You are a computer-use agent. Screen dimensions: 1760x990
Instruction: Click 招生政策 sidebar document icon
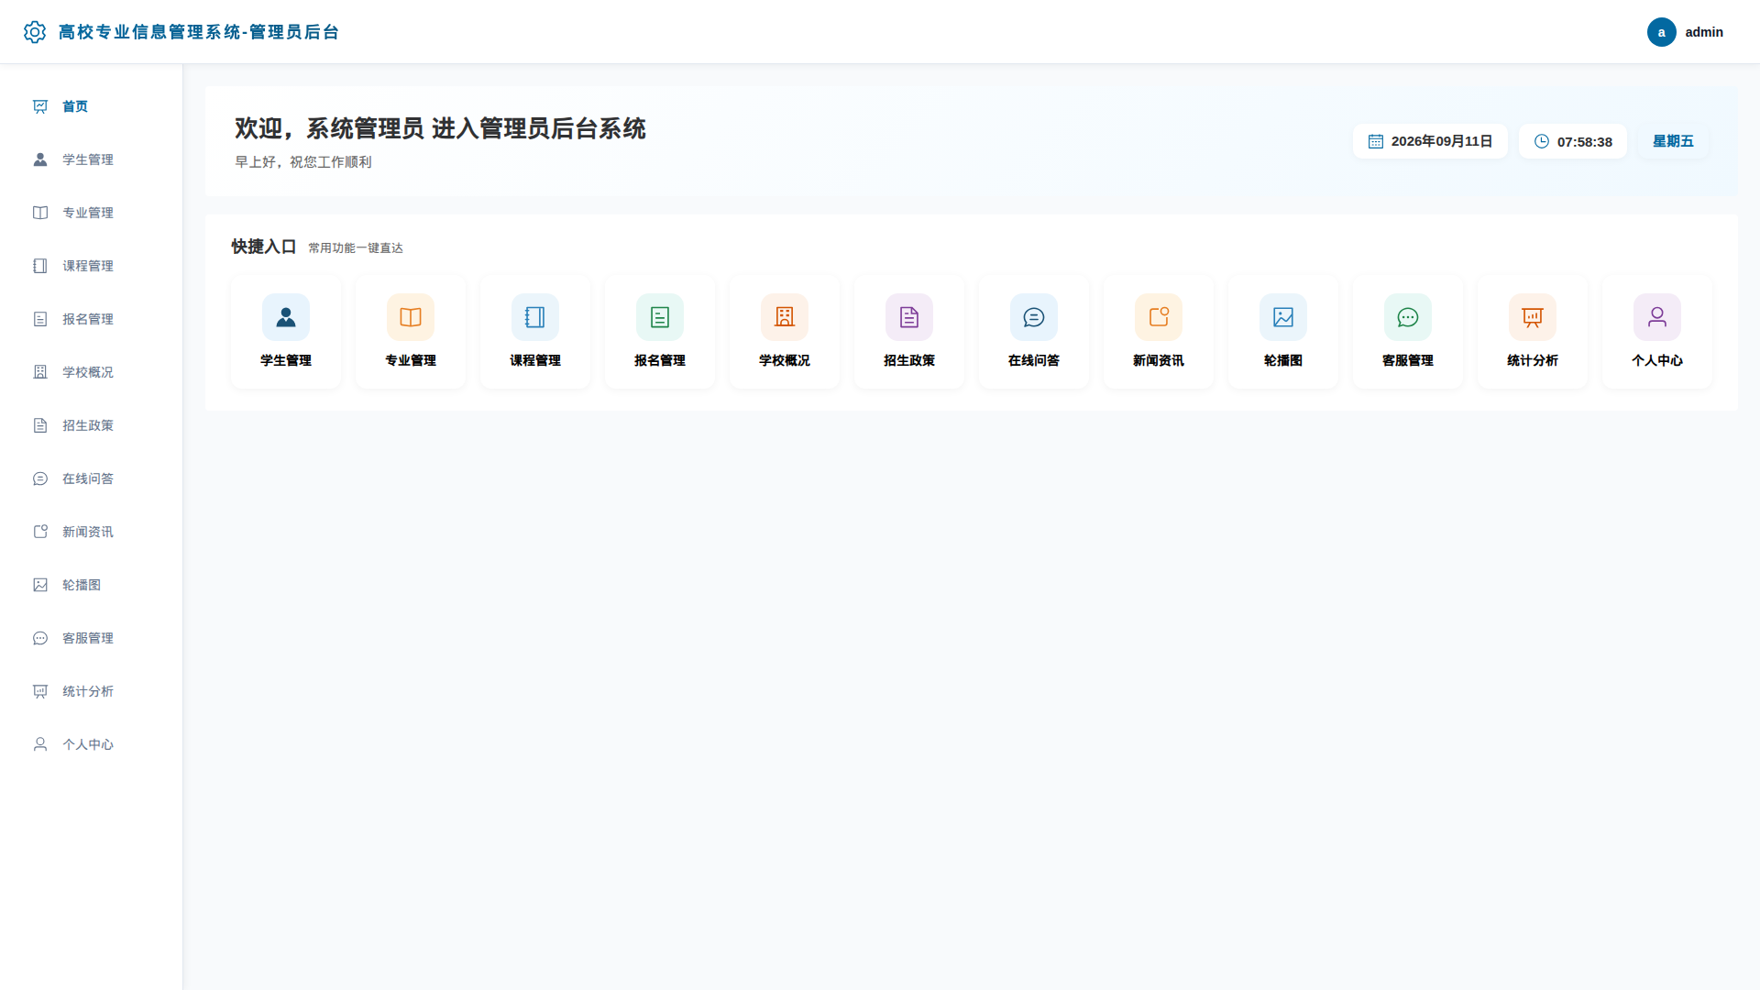tap(40, 425)
